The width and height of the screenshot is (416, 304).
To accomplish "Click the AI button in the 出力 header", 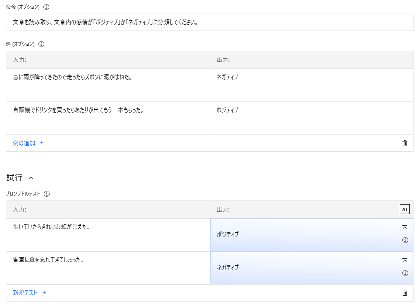I will (x=404, y=209).
